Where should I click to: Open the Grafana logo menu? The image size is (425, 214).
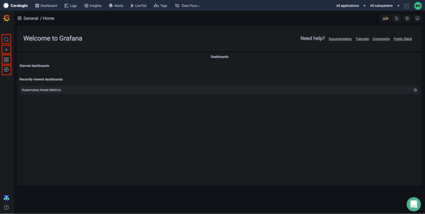pyautogui.click(x=7, y=18)
